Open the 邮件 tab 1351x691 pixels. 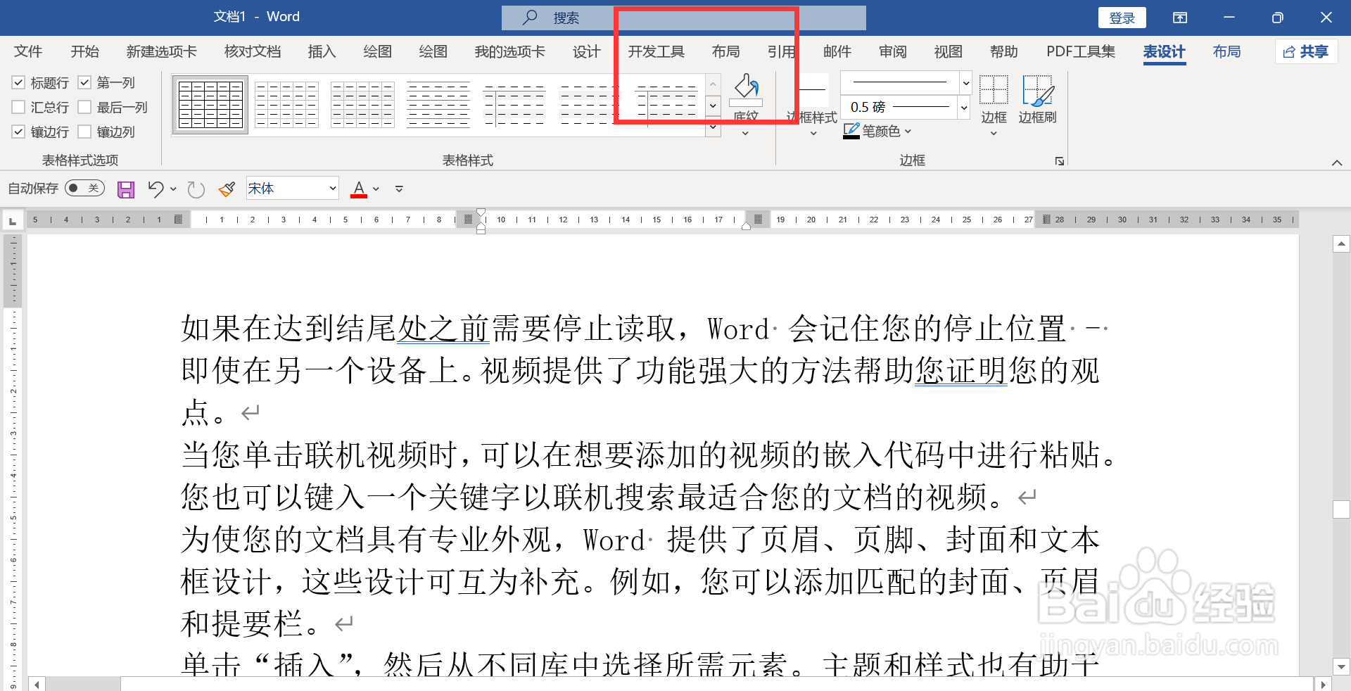click(837, 51)
